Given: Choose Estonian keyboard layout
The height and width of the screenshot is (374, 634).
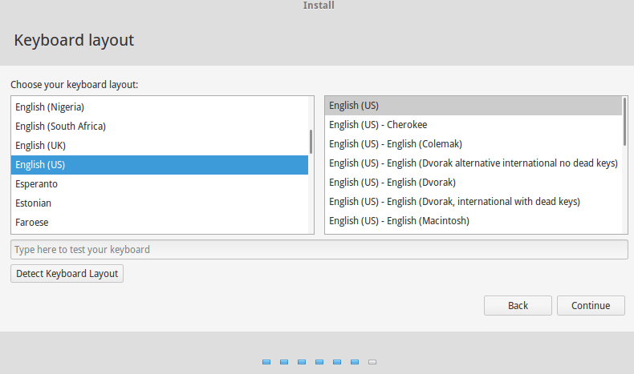Looking at the screenshot, I should coord(34,203).
